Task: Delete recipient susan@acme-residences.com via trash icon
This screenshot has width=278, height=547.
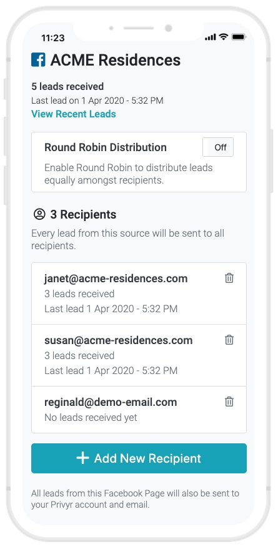Action: [x=229, y=340]
